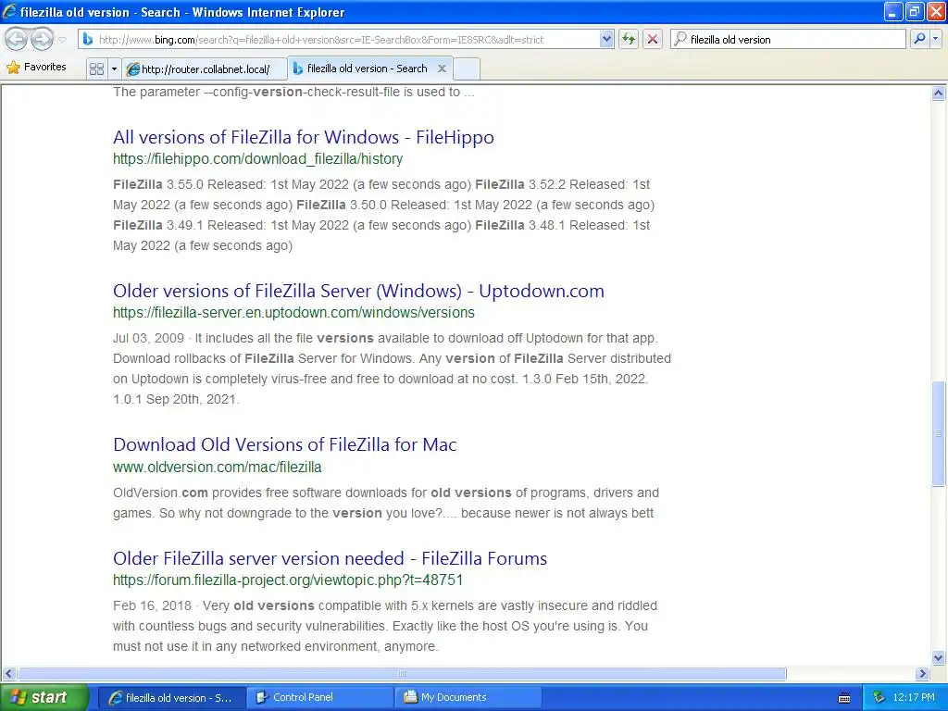Click forum.filezilla-project.org viewtopic URL

(x=288, y=580)
